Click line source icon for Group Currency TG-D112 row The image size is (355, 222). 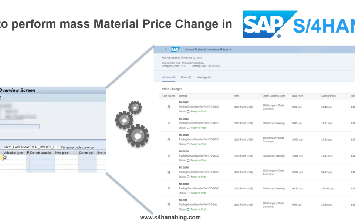[169, 123]
